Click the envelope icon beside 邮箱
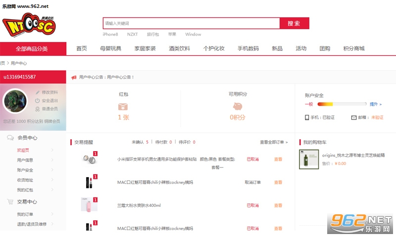This screenshot has height=237, width=396. pos(353,118)
